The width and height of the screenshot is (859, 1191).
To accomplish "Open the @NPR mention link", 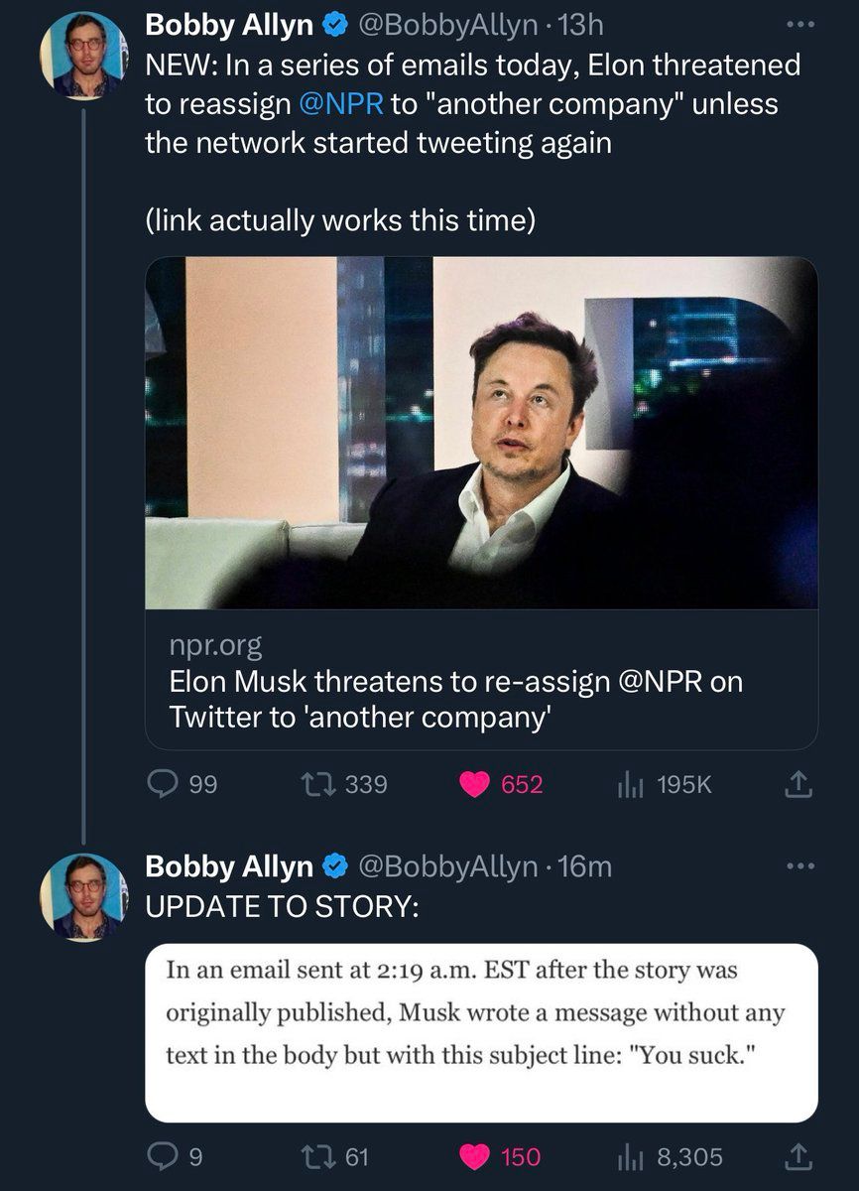I will [340, 104].
